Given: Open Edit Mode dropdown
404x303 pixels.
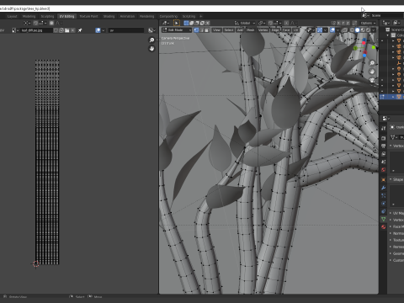Looking at the screenshot, I should click(x=177, y=30).
